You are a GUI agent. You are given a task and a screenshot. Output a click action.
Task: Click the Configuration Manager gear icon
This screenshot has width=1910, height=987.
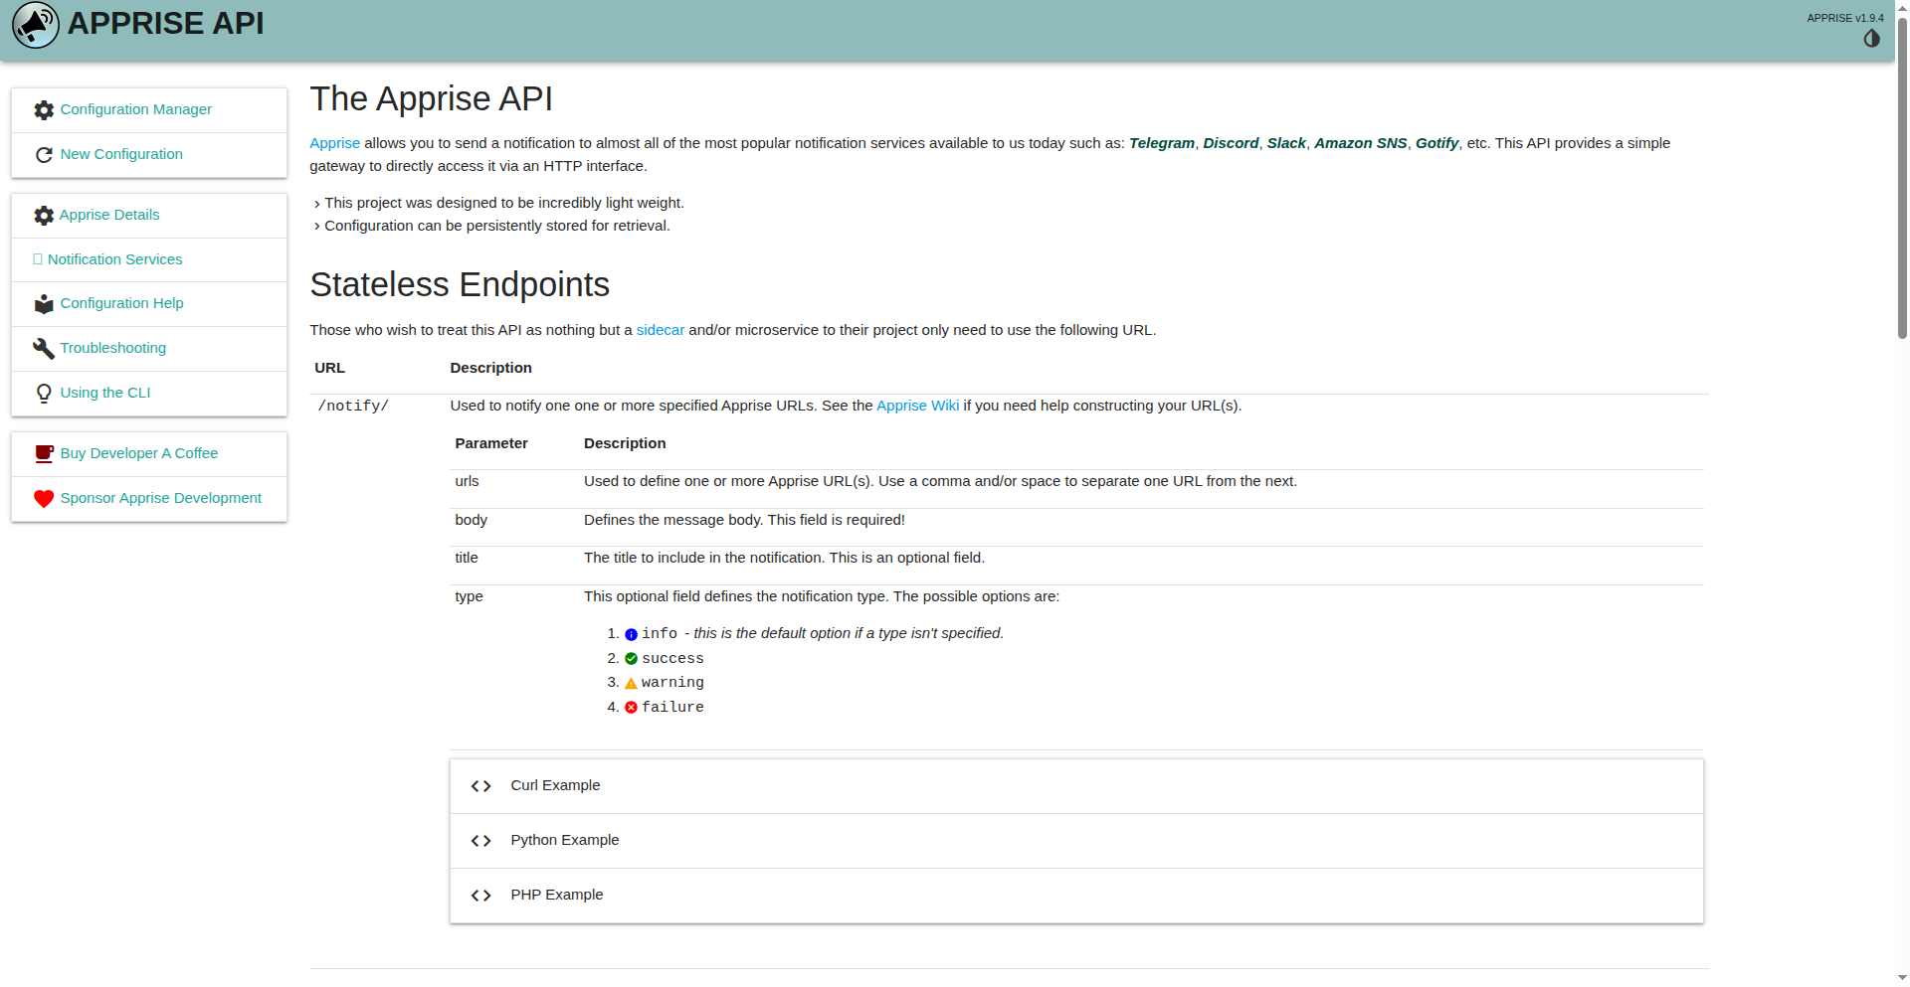(x=44, y=110)
